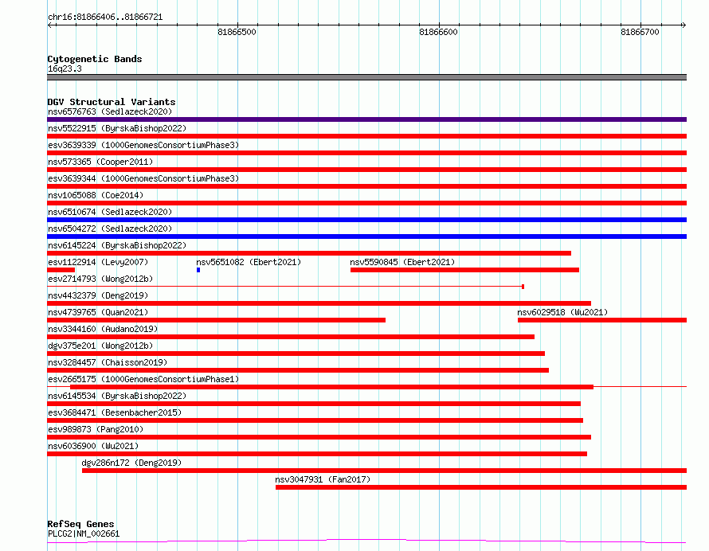Open variant dgv286n172 (Deng2019) label

click(131, 463)
